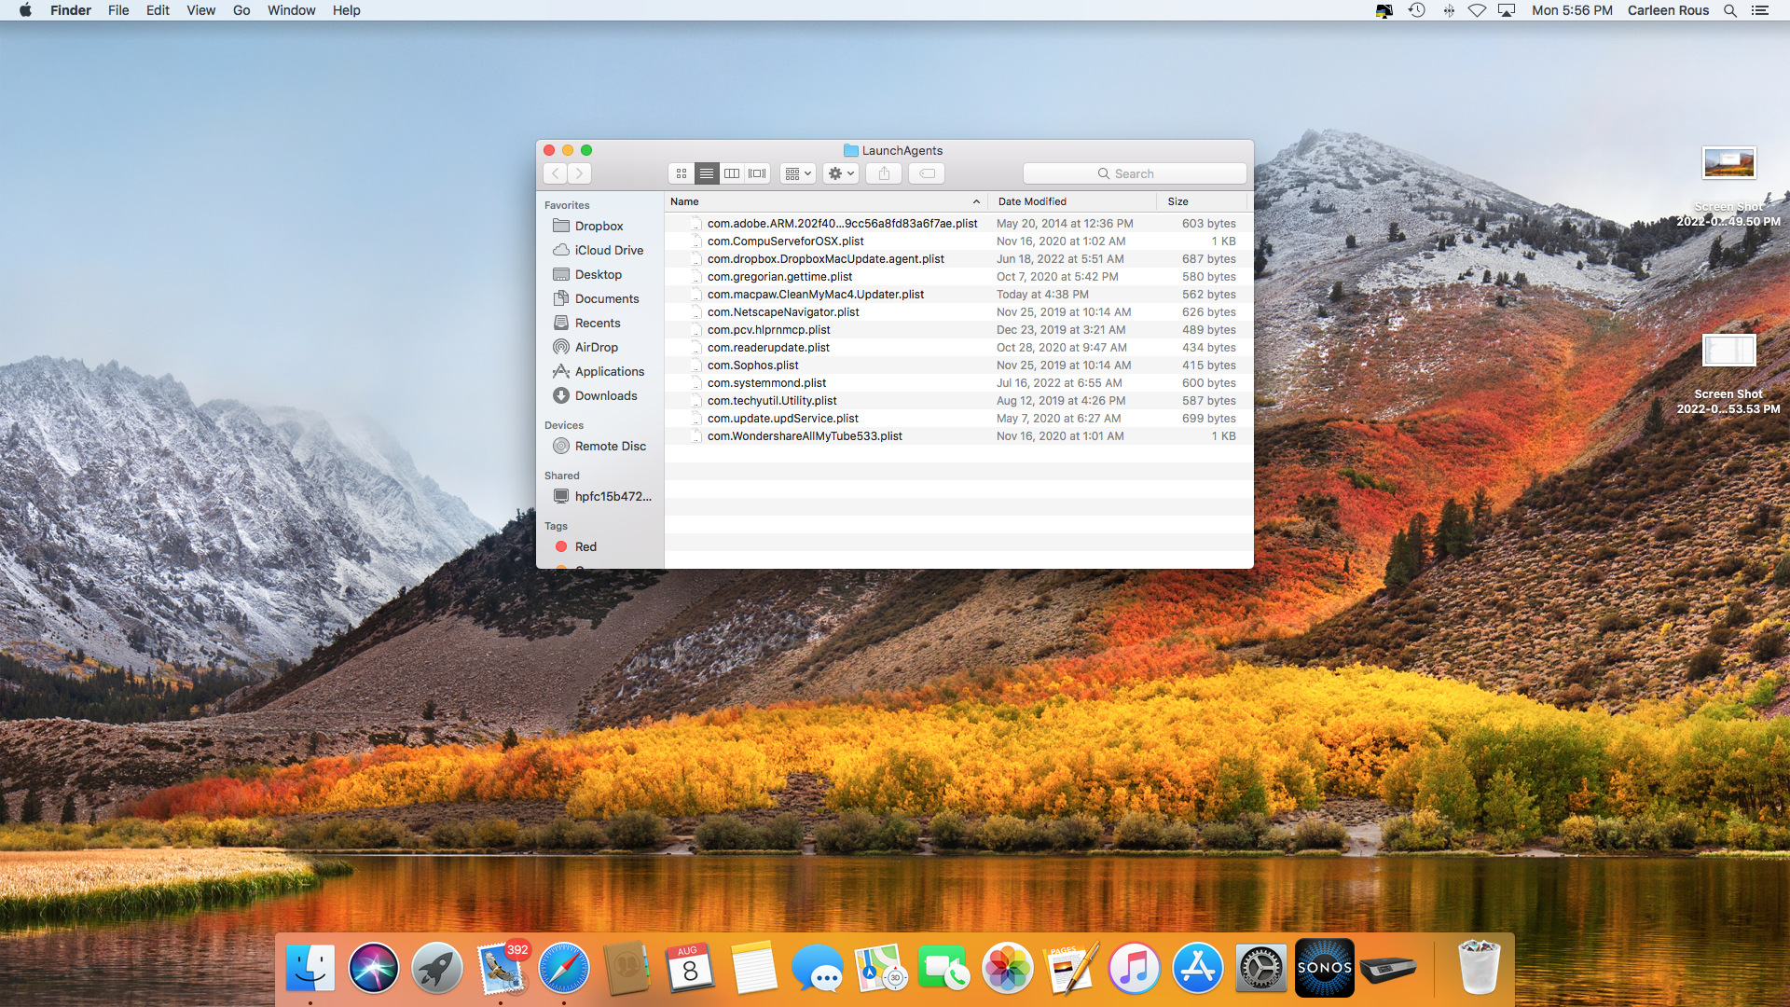Open the arrange-by group dropdown

pos(798,173)
